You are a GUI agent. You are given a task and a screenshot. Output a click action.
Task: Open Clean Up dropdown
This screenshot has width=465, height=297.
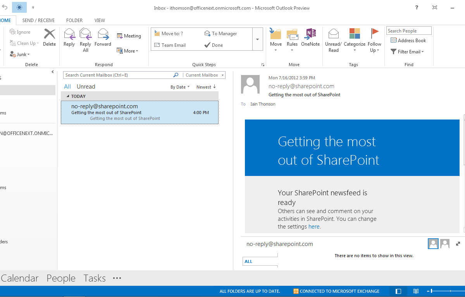point(24,43)
